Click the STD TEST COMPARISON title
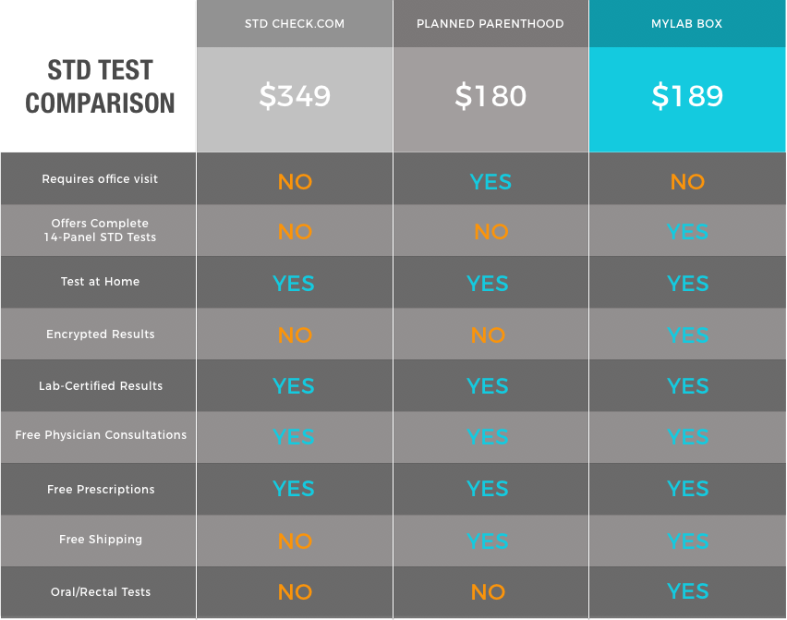The width and height of the screenshot is (787, 620). coord(100,86)
